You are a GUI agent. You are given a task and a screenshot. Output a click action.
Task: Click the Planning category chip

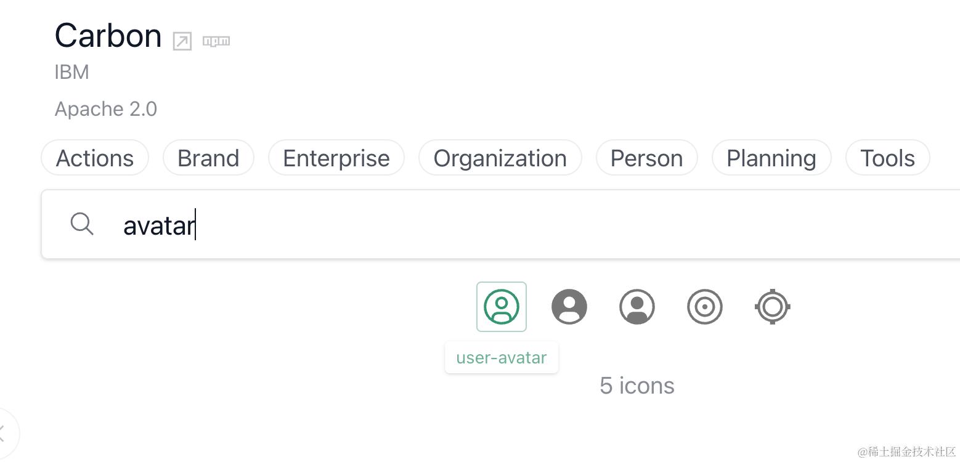771,158
